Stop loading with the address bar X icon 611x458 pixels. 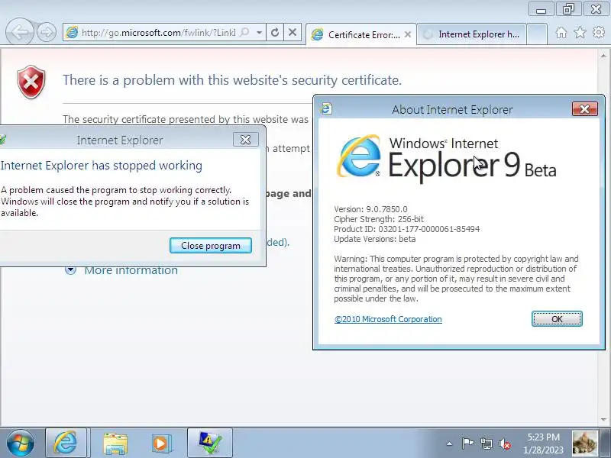(x=293, y=32)
